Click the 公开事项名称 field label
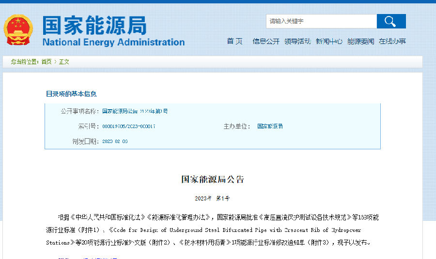Viewport: 436px width, 259px height. point(80,111)
